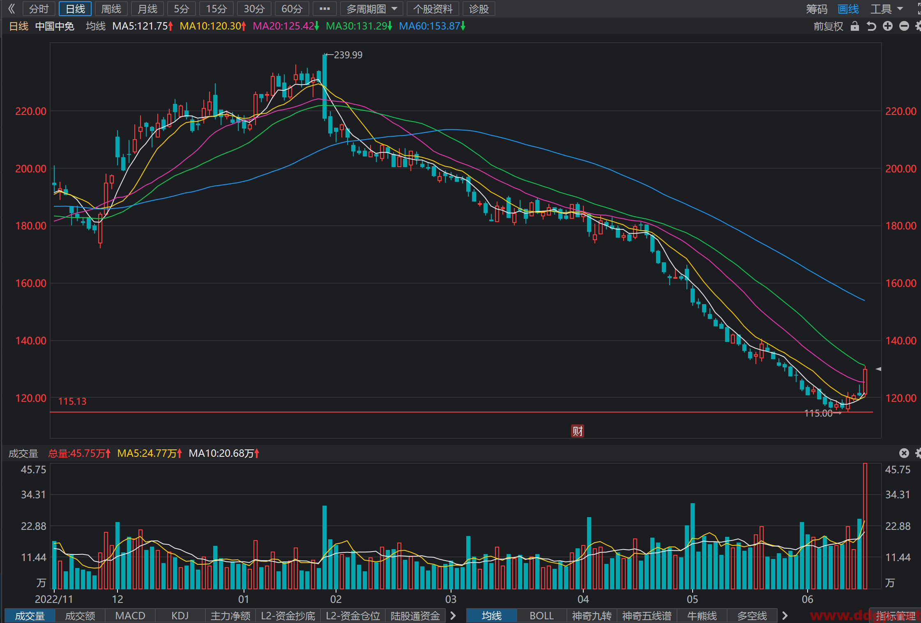Click the unlock padlock icon beside 前复权
This screenshot has height=623, width=921.
click(x=855, y=26)
